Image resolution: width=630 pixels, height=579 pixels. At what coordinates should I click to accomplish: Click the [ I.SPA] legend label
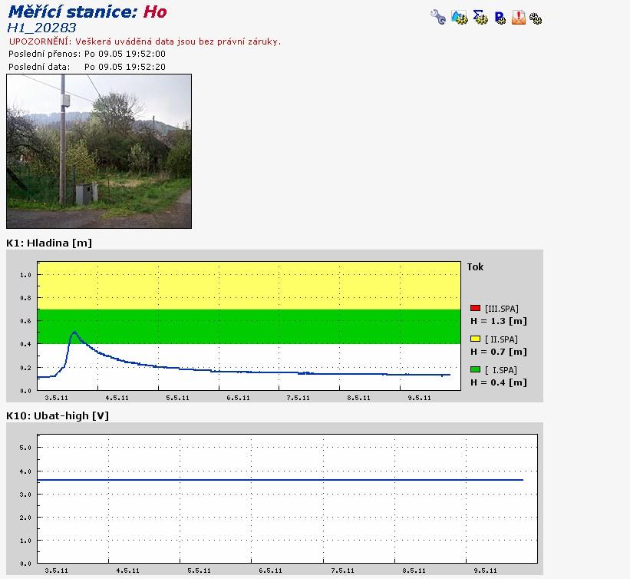(x=500, y=369)
